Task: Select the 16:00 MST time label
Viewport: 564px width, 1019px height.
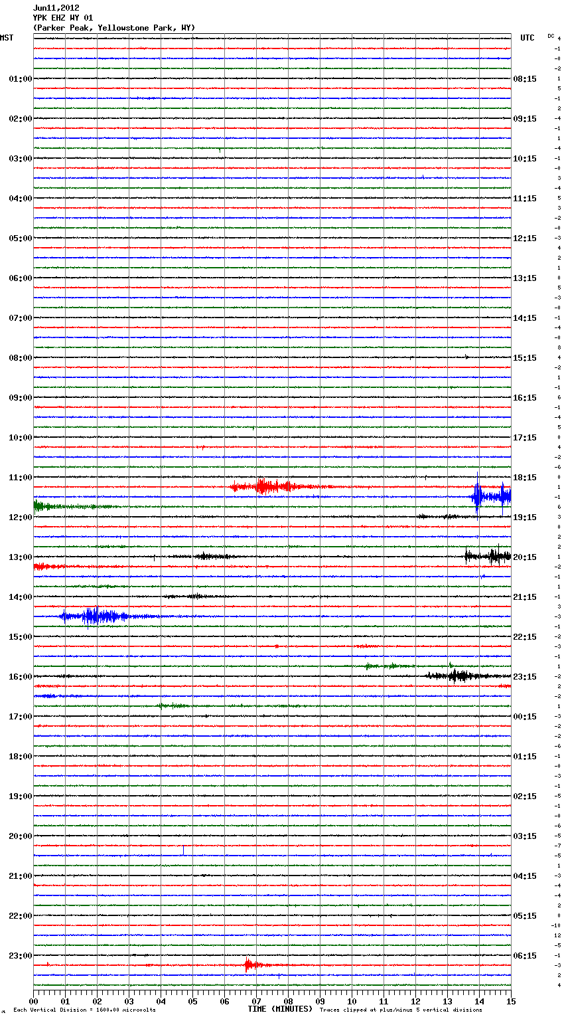Action: click(20, 677)
